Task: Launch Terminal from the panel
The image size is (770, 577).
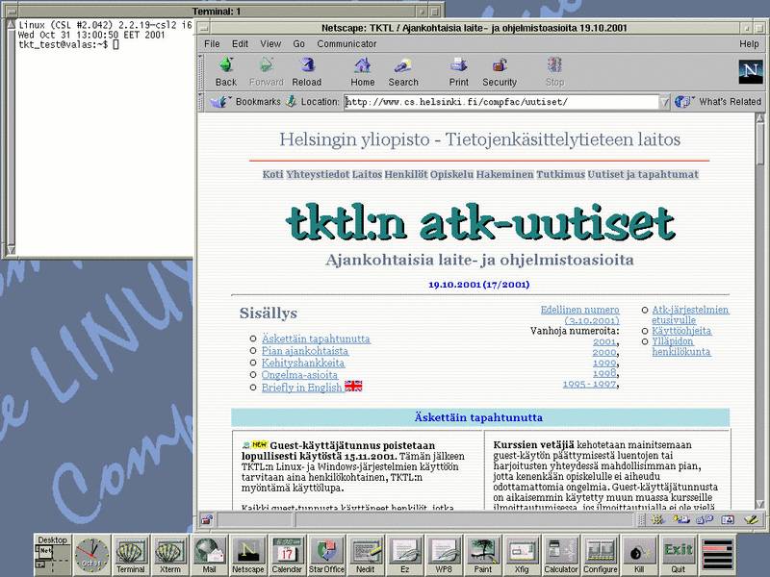Action: tap(131, 555)
